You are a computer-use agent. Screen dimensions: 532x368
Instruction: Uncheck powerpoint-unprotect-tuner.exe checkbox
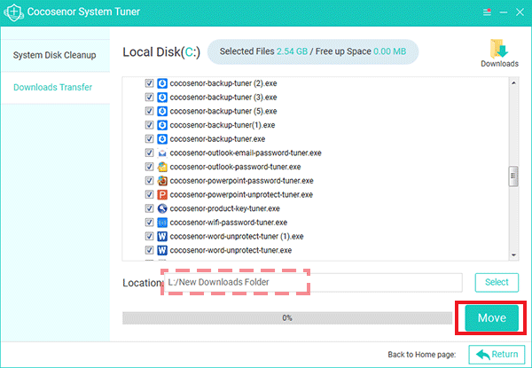(x=149, y=195)
